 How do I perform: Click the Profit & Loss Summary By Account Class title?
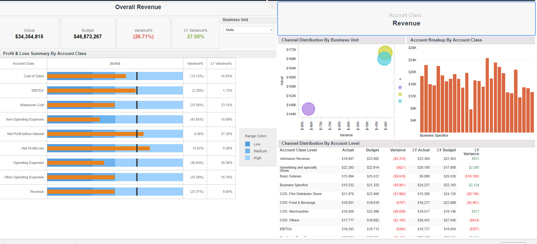[45, 53]
